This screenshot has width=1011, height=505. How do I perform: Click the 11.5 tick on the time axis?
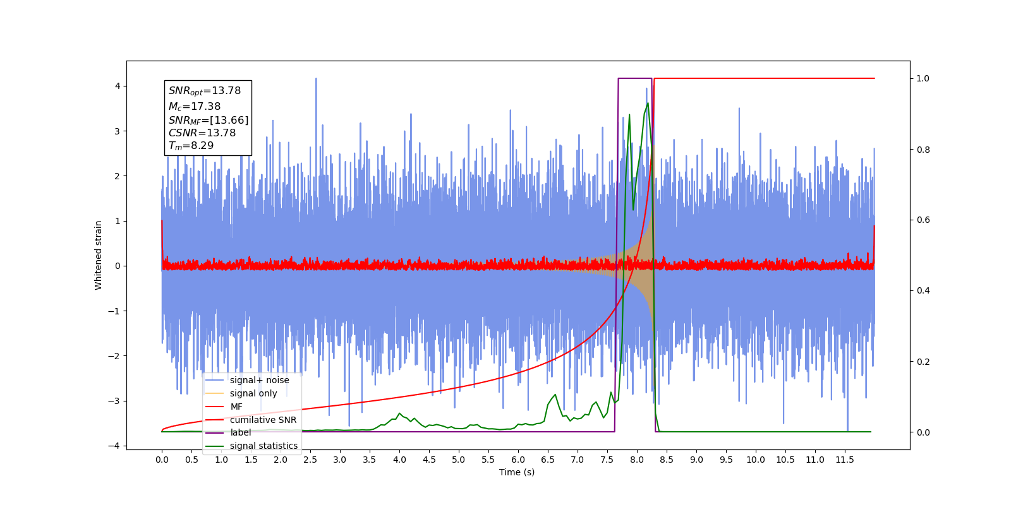tap(845, 460)
